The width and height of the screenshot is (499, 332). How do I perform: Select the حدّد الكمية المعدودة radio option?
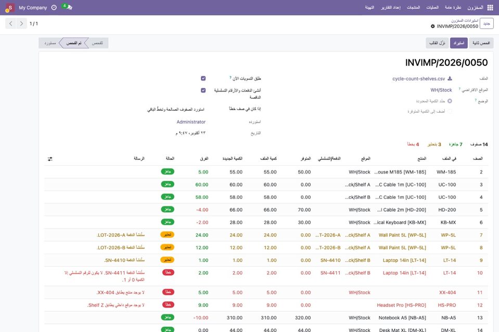point(450,101)
